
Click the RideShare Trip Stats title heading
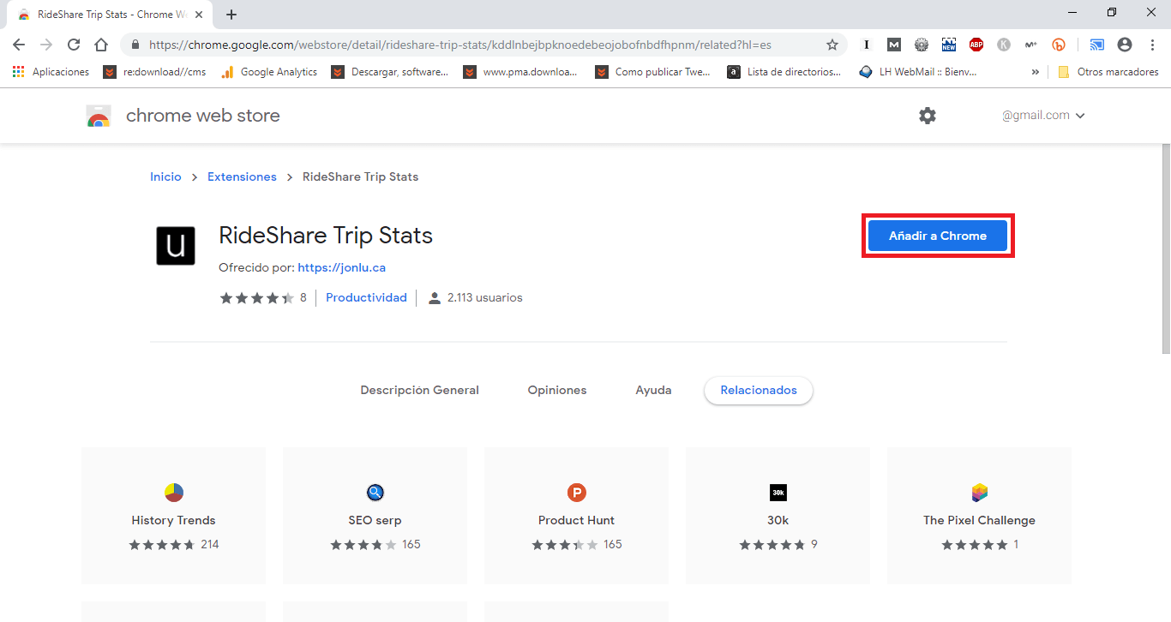tap(326, 236)
